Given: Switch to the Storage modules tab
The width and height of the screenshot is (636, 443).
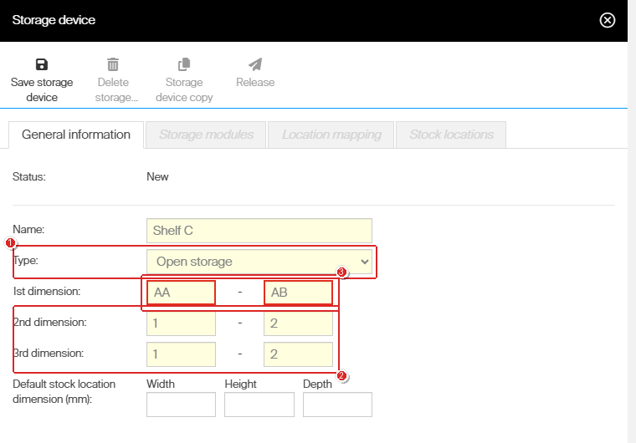Looking at the screenshot, I should (x=206, y=135).
